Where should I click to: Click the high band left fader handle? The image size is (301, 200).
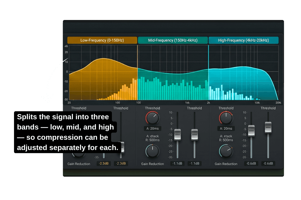click(x=251, y=131)
